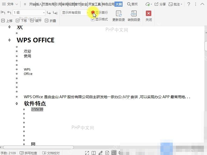Open the help question mark icon
Image resolution: width=207 pixels, height=155 pixels.
189,4
